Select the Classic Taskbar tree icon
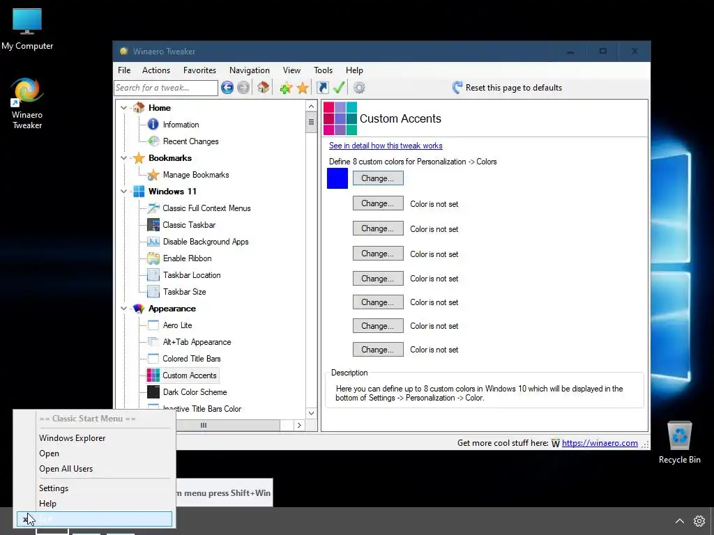 (153, 225)
